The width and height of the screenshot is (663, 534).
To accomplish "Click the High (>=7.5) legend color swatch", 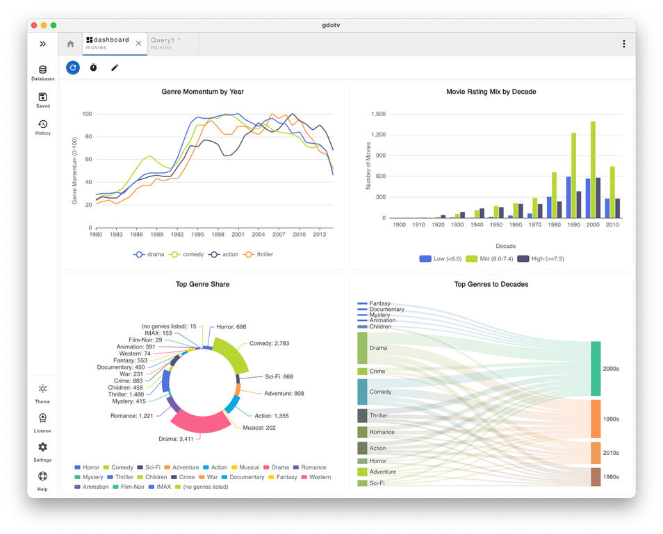I will point(523,259).
